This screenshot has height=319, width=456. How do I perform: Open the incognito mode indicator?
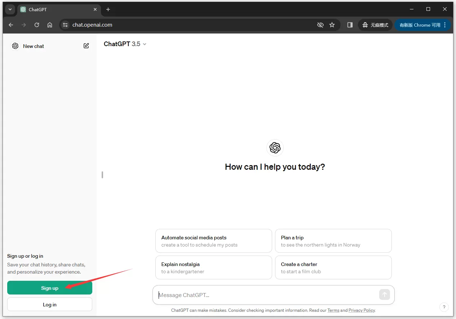[x=375, y=25]
